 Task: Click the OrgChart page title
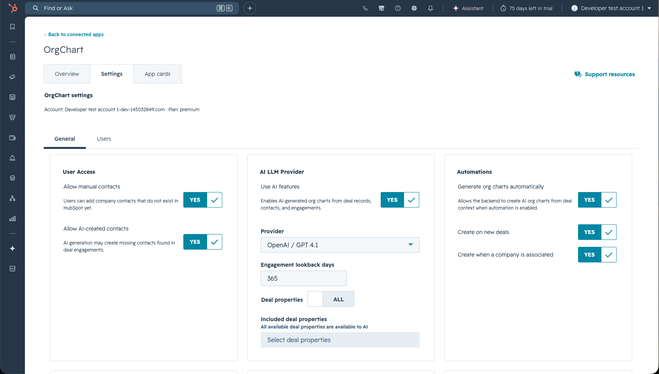[x=63, y=50]
